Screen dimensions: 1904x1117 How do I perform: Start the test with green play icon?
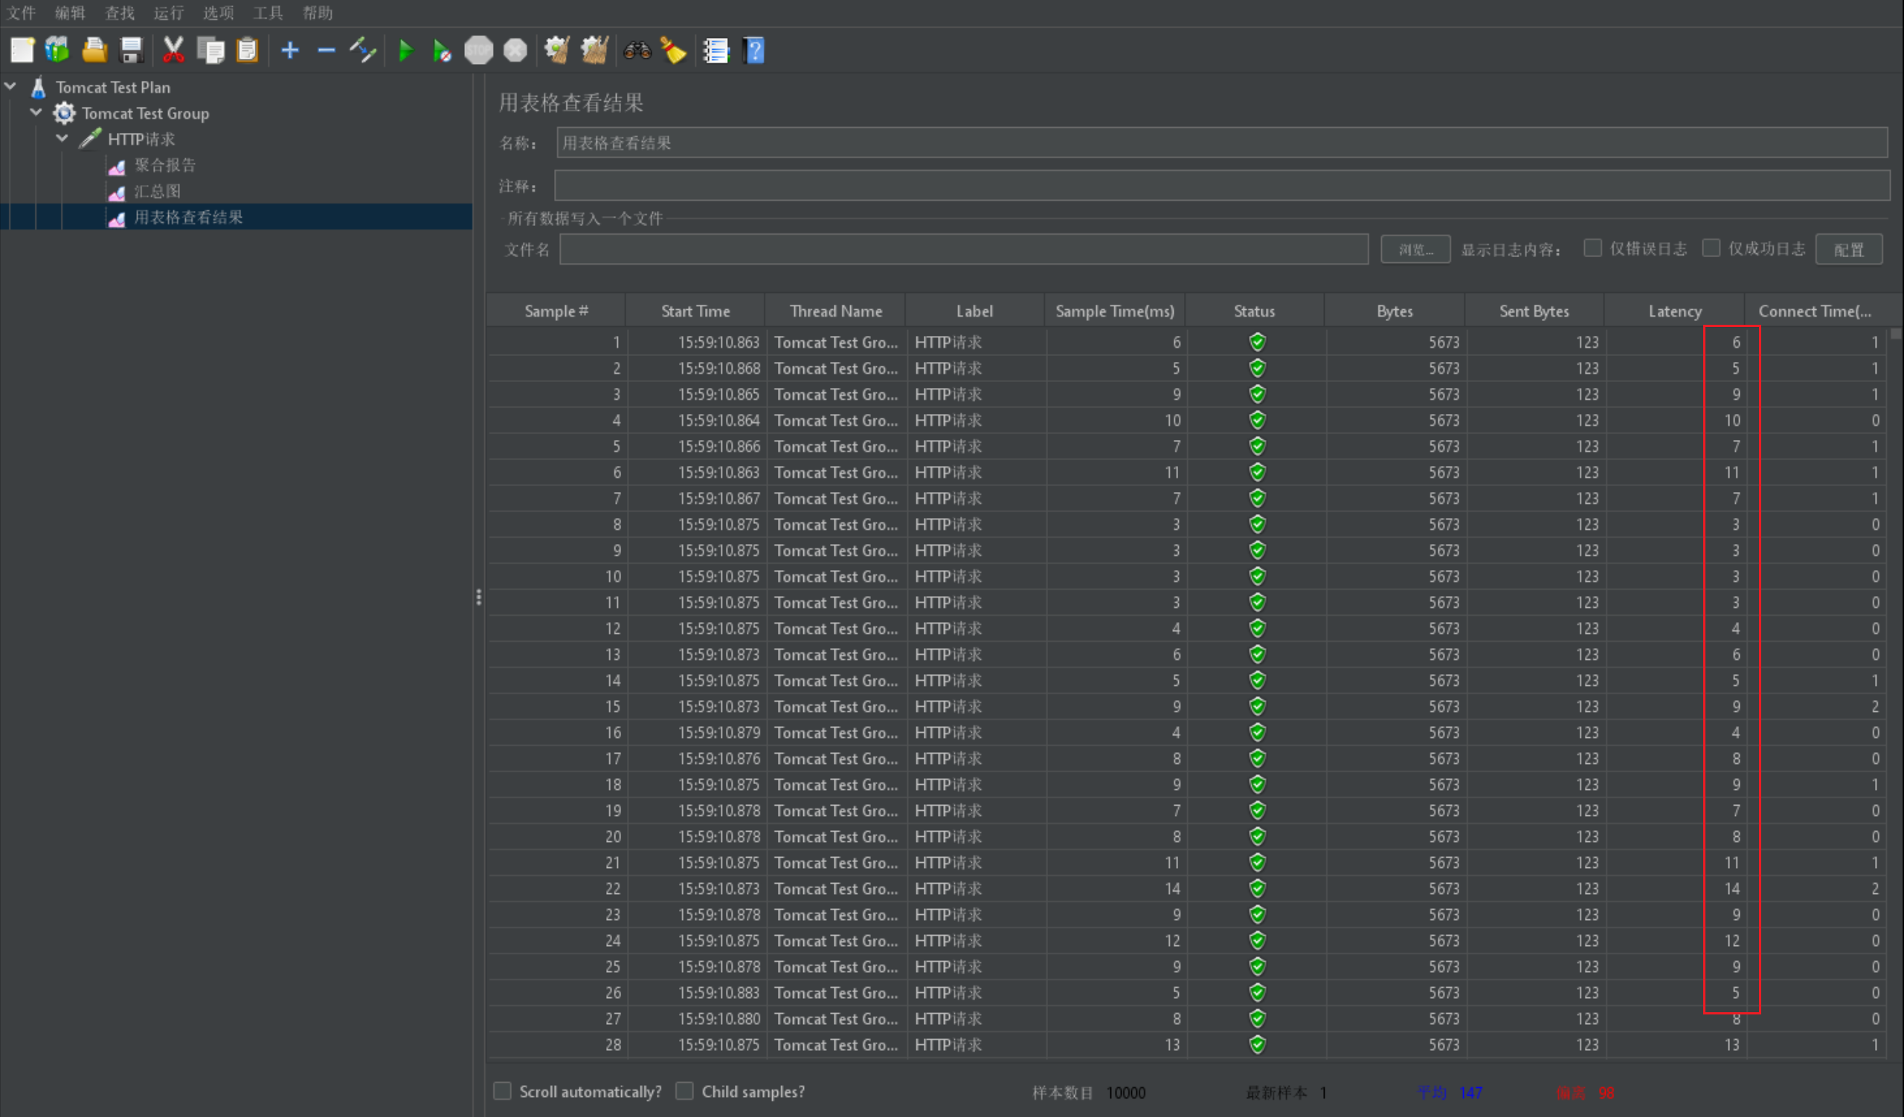[x=406, y=51]
